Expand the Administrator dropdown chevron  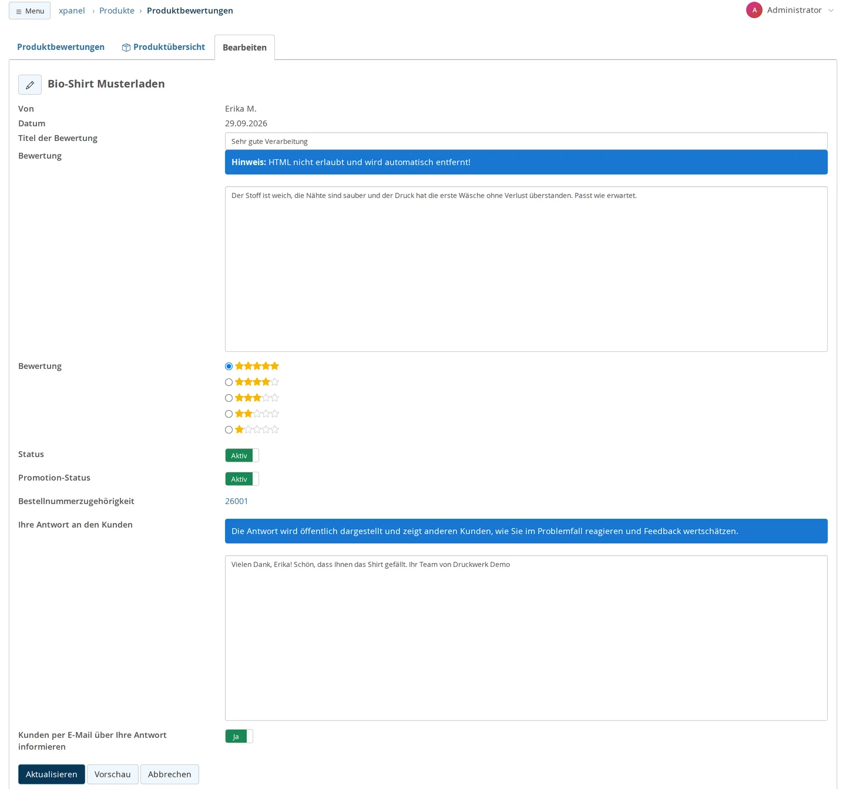(831, 11)
